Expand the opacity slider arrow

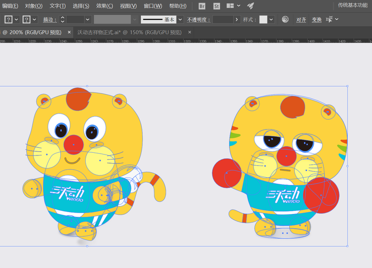pyautogui.click(x=237, y=20)
